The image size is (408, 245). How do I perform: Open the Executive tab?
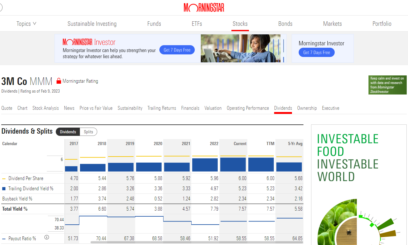[x=331, y=108]
